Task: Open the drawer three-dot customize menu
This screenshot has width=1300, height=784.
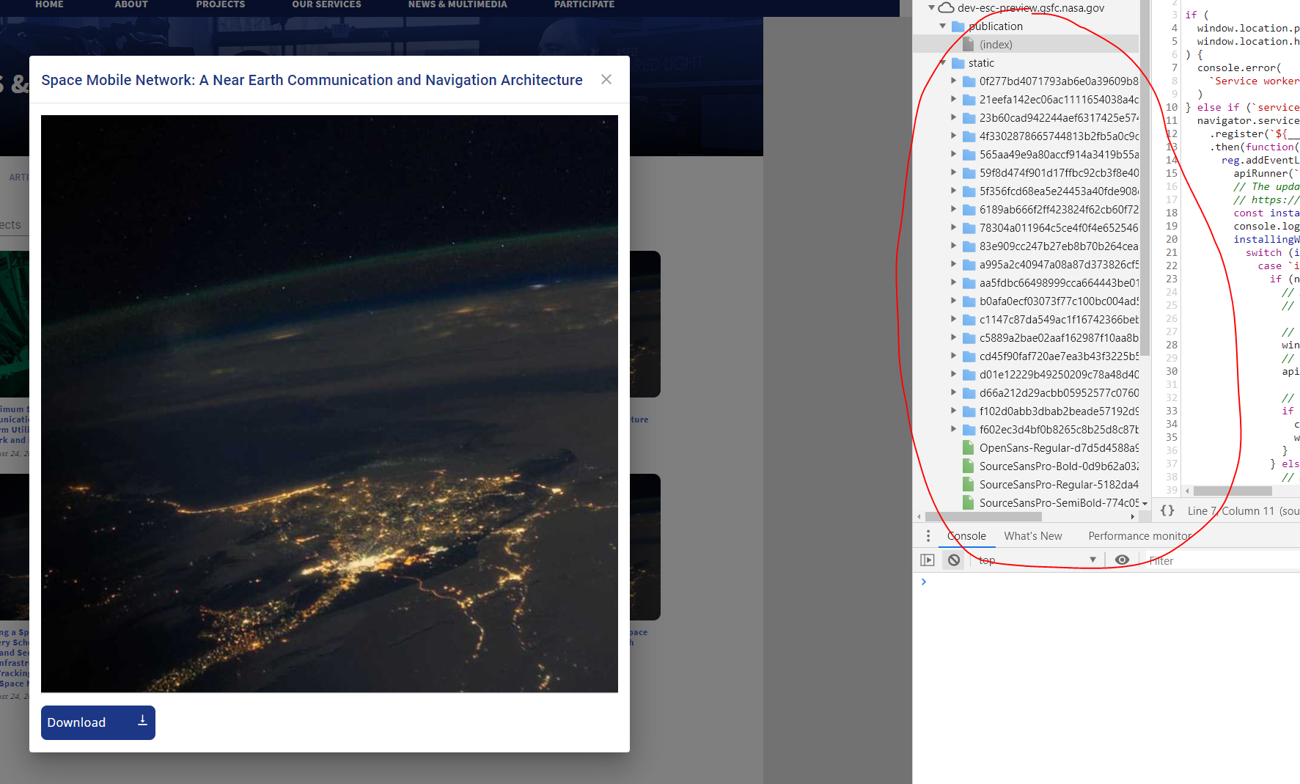Action: (x=928, y=535)
